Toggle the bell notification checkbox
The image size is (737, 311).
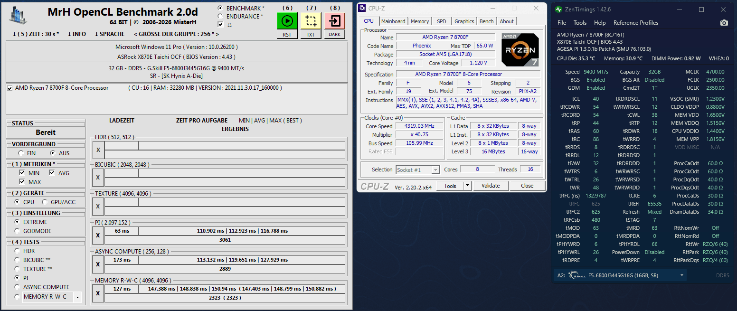pos(220,24)
